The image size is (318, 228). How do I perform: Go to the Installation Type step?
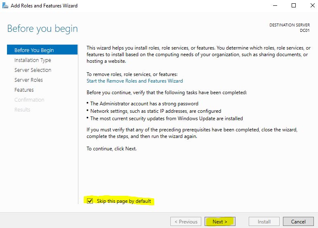coord(33,60)
